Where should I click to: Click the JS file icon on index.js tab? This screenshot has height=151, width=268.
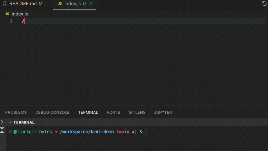pos(60,3)
